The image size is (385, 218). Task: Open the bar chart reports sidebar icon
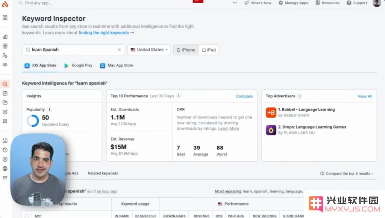coord(5,37)
